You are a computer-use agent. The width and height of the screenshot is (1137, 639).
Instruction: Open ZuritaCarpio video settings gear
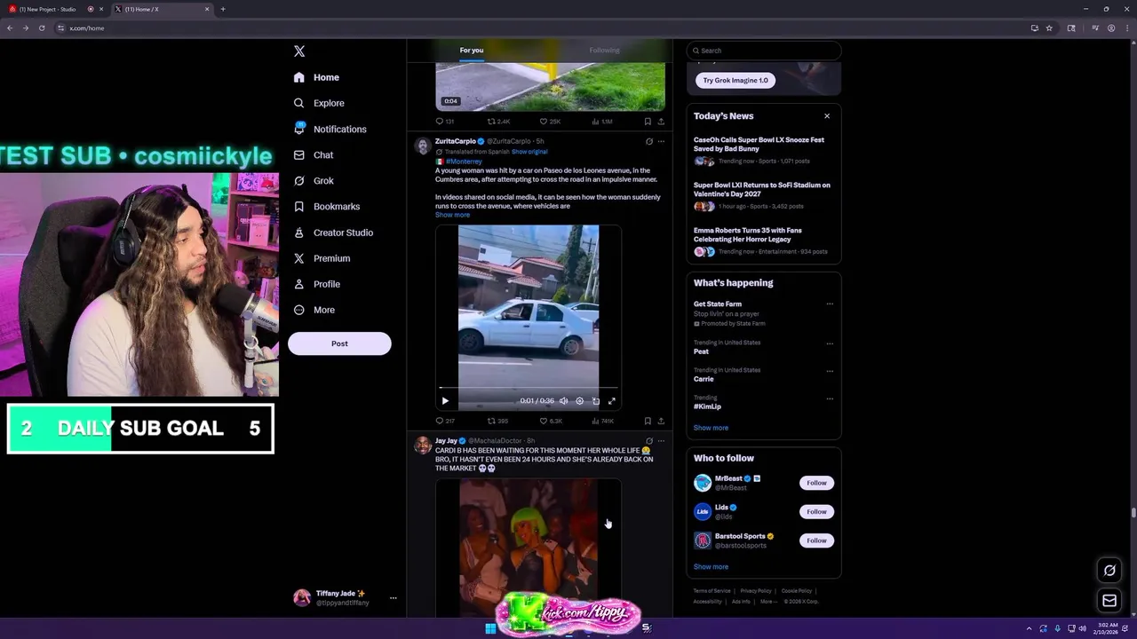[x=579, y=401]
